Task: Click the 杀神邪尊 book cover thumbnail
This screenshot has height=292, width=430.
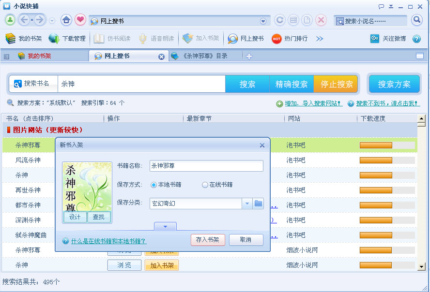Action: coord(87,187)
